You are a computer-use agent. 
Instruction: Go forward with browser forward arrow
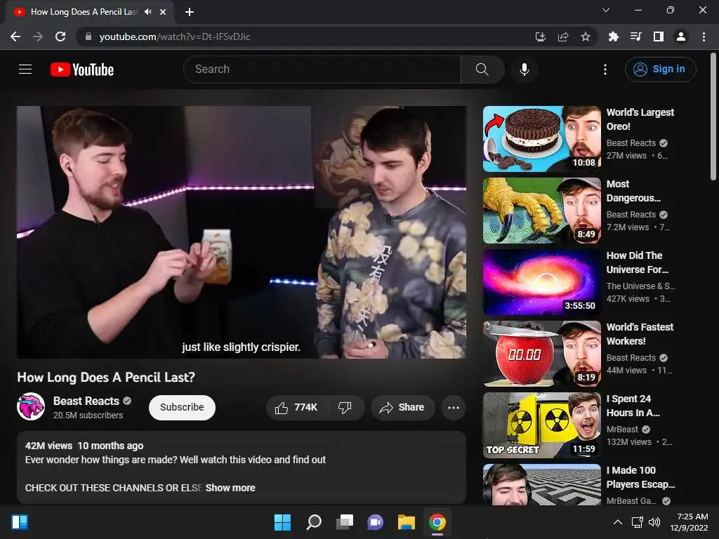(x=38, y=36)
